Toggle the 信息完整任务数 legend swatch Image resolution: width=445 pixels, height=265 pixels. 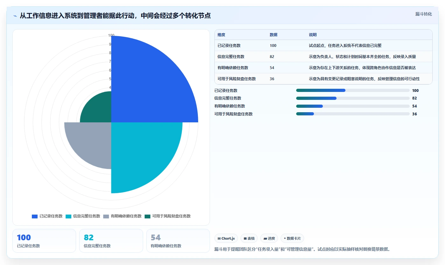(x=68, y=217)
